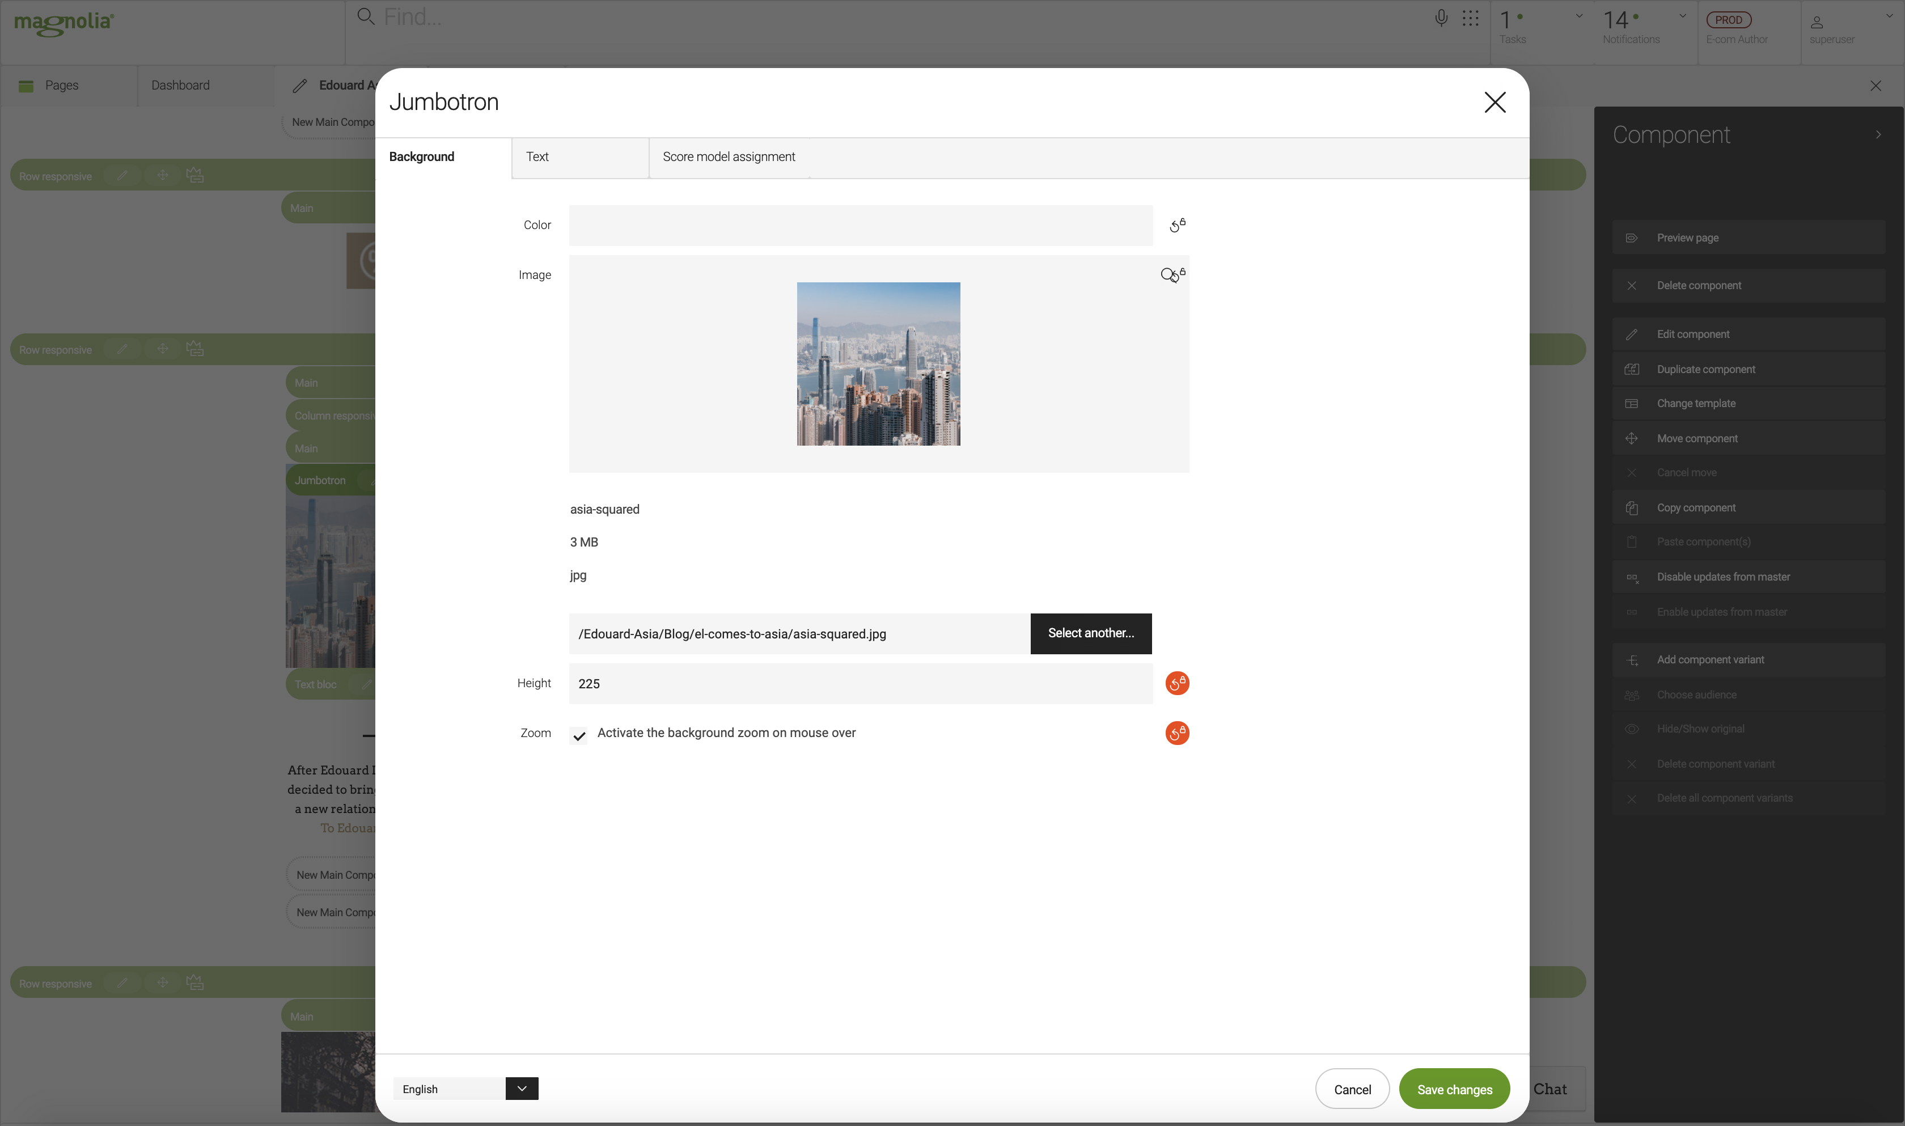Open the app launcher grid icon
The height and width of the screenshot is (1126, 1905).
point(1470,18)
